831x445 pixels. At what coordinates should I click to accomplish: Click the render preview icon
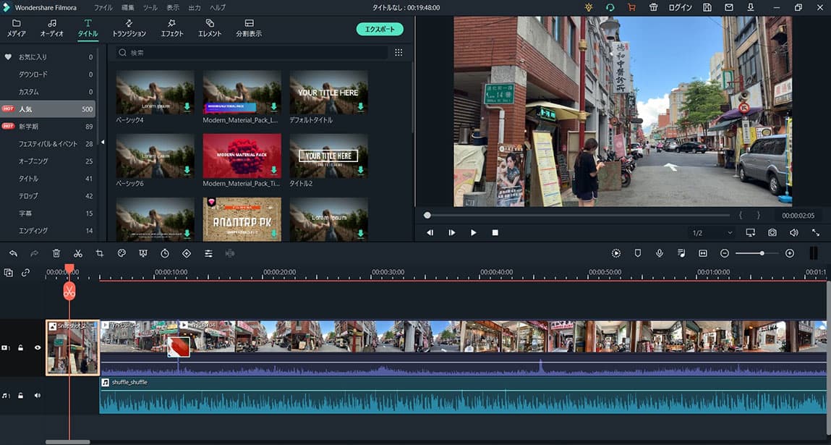615,253
